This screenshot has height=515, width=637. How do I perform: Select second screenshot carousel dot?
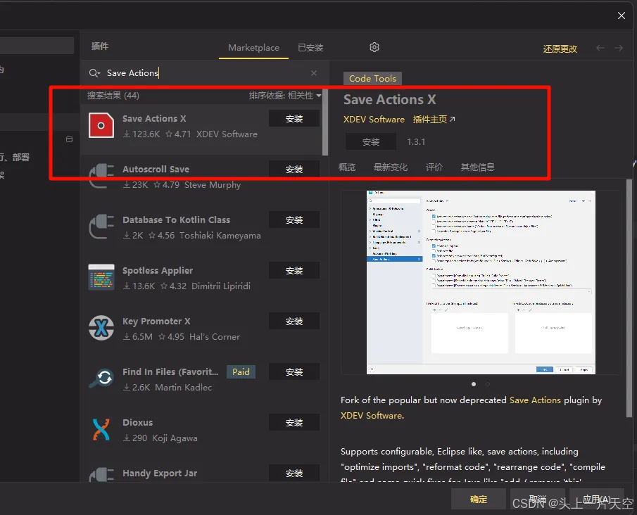coord(488,384)
